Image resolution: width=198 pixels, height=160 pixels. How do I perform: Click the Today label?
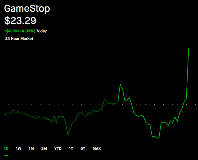pyautogui.click(x=41, y=31)
